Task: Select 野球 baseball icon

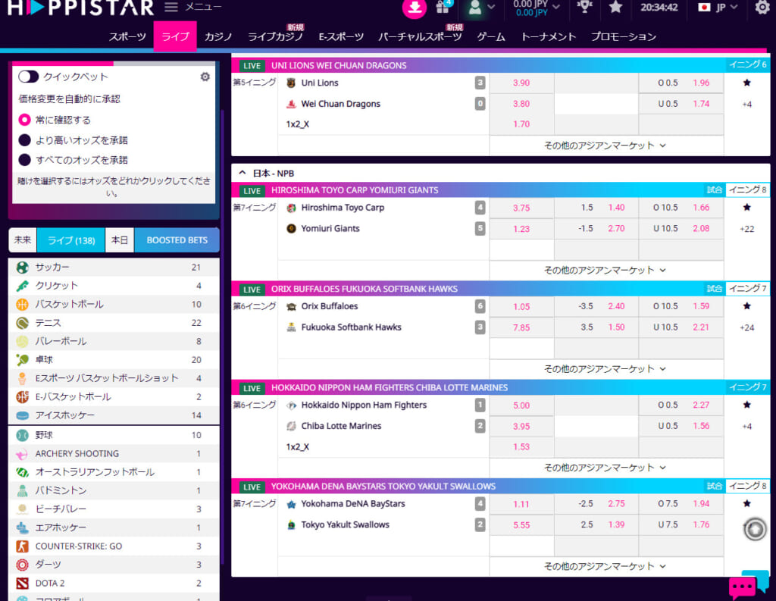Action: (x=22, y=435)
